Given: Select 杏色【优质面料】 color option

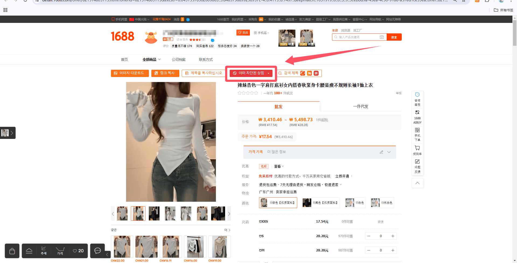Looking at the screenshot, I should (278, 203).
